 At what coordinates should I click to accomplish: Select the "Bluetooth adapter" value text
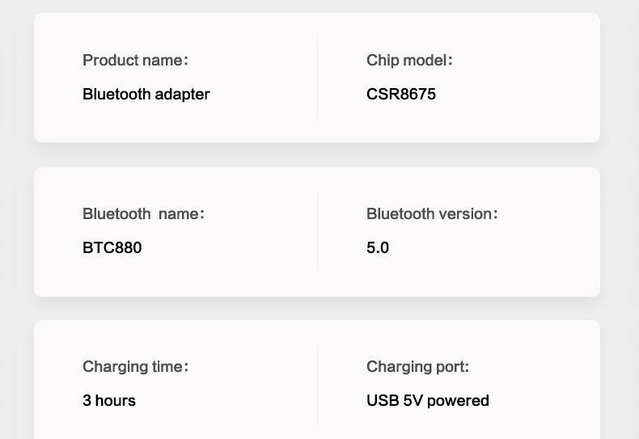tap(146, 95)
